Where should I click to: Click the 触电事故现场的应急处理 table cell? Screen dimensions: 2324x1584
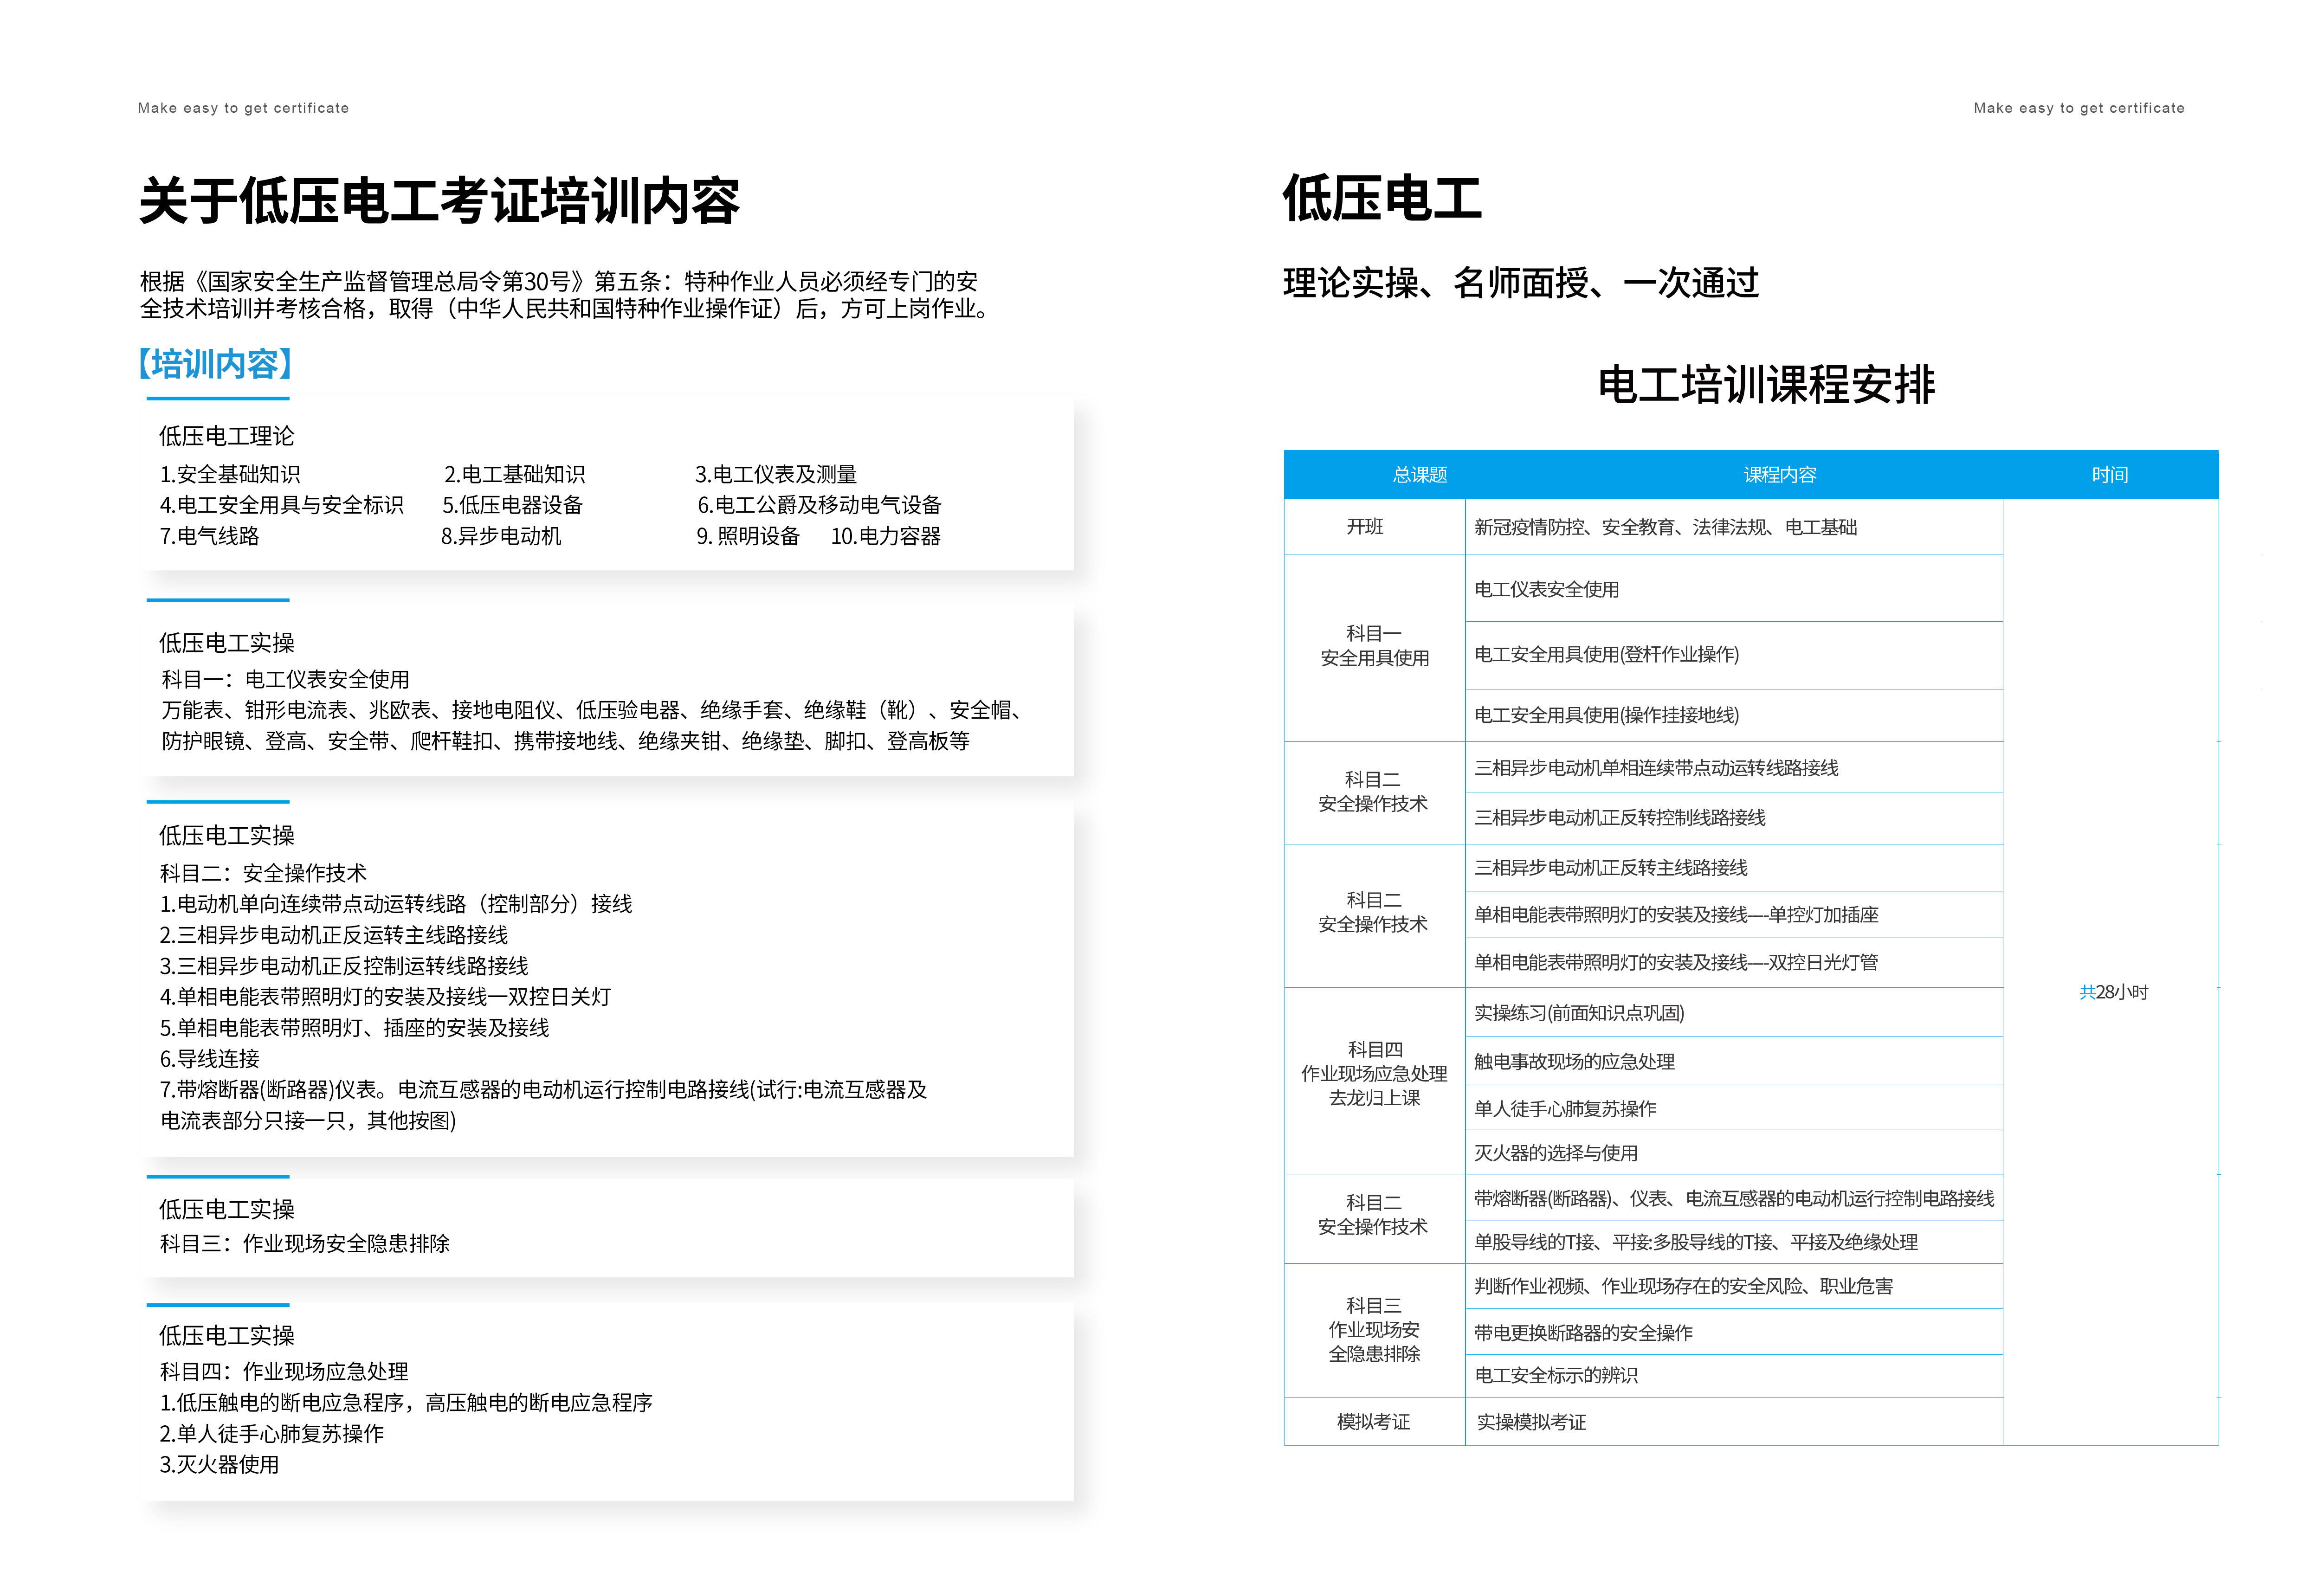tap(1574, 1061)
